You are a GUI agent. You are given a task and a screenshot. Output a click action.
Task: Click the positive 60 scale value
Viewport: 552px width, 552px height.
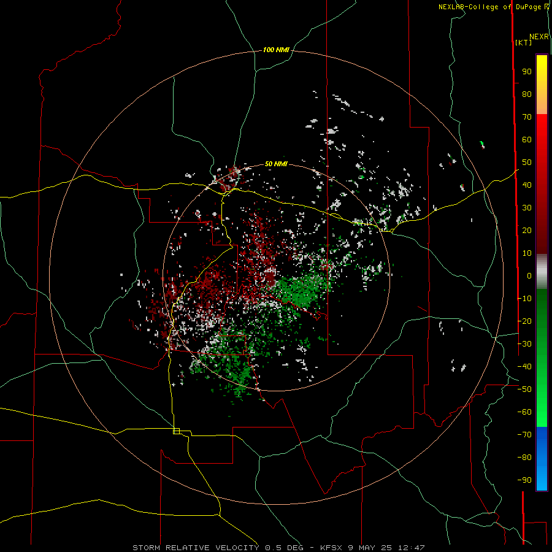click(527, 140)
